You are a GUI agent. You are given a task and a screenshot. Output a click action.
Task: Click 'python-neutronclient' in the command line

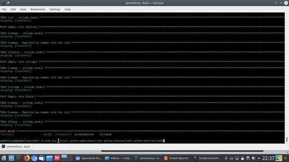pyautogui.click(x=148, y=141)
